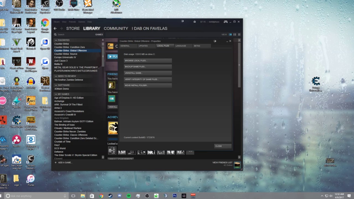Viewport: 354px width, 199px height.
Task: Click Steam icon in the taskbar
Action: coord(110,196)
